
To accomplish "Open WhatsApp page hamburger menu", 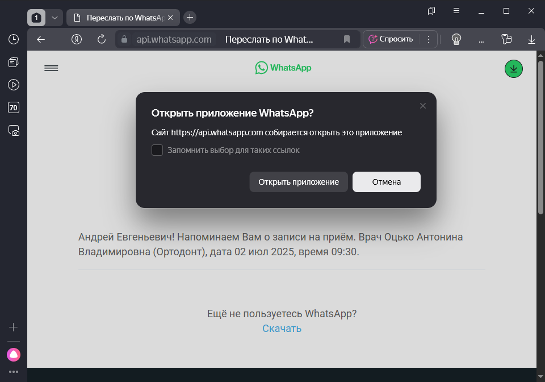I will tap(51, 68).
